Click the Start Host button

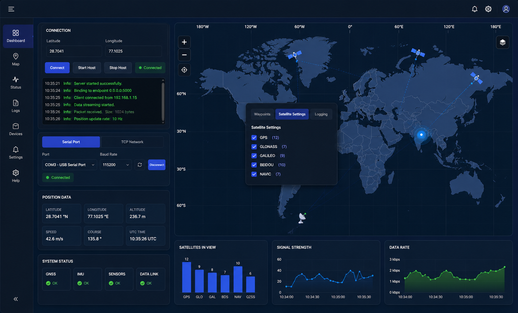pyautogui.click(x=87, y=68)
